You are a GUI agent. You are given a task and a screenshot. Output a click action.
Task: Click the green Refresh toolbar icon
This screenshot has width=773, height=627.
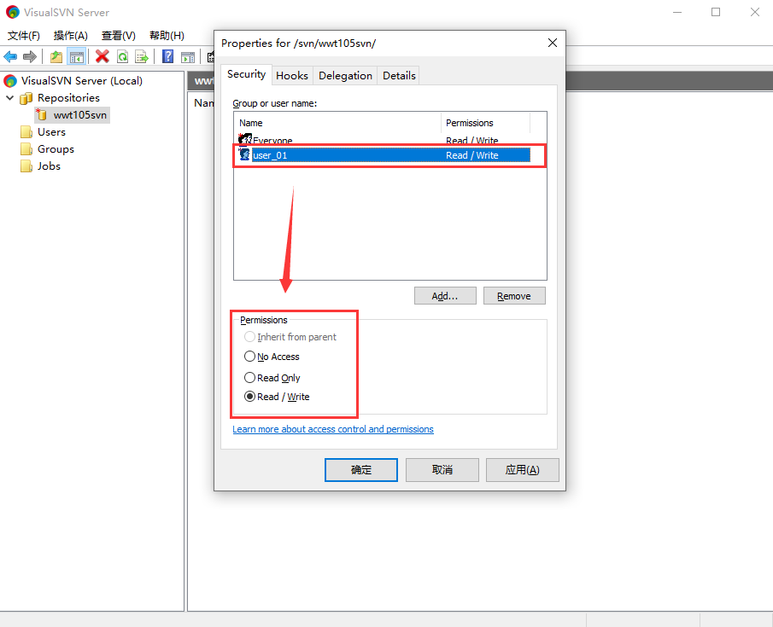pos(122,57)
